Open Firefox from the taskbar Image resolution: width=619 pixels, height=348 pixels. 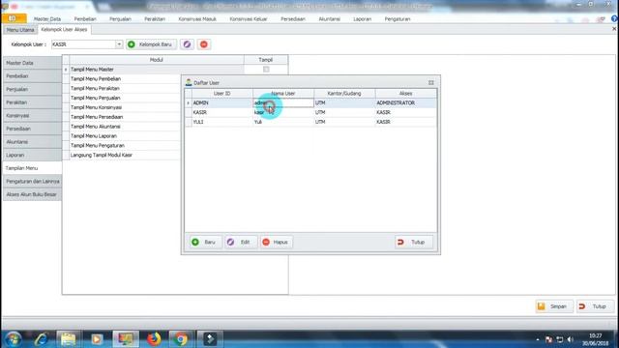click(154, 339)
